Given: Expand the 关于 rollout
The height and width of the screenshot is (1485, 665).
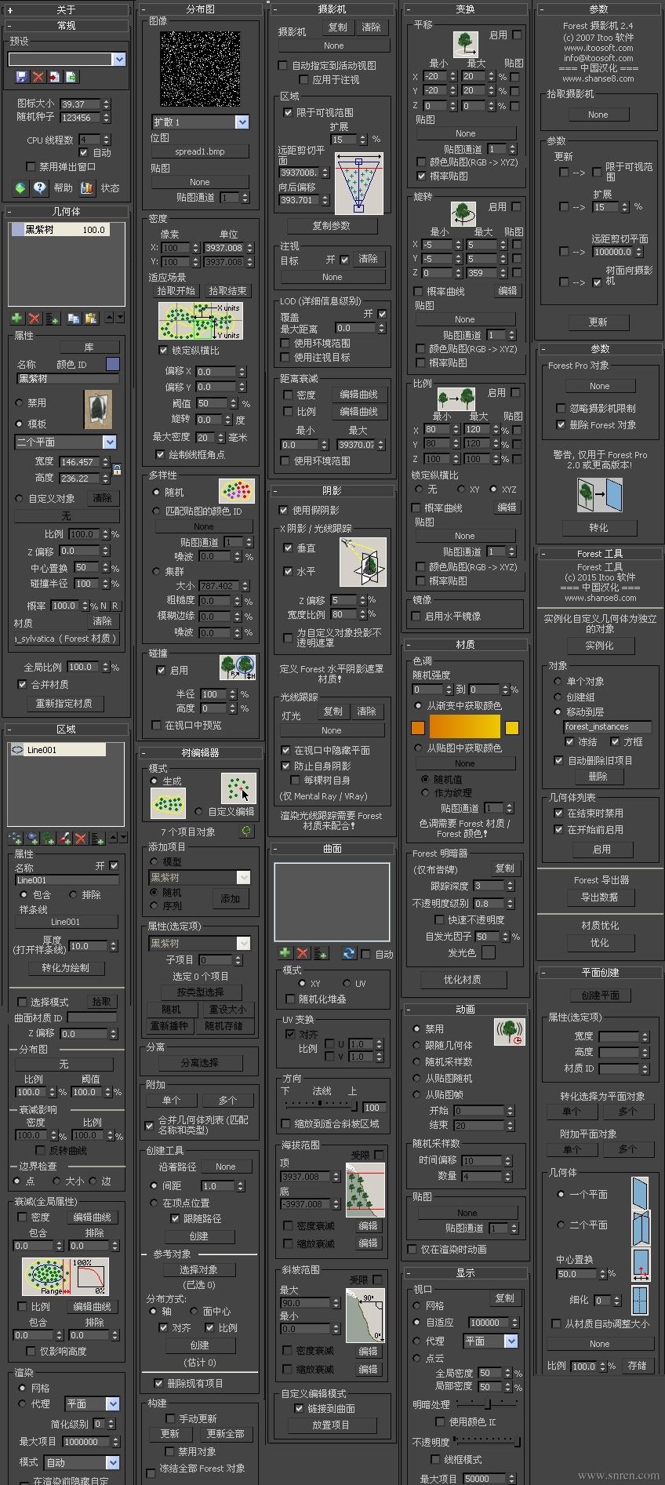Looking at the screenshot, I should tap(66, 9).
